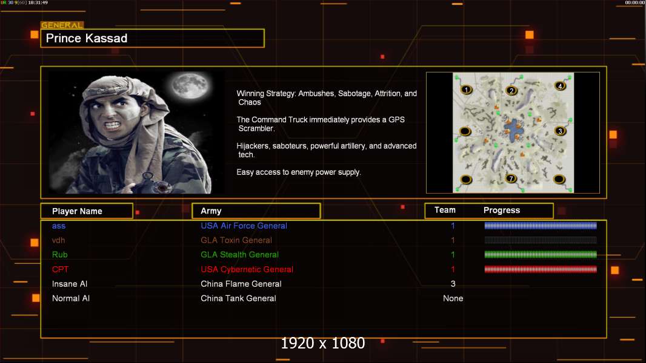Click team number 1 in the ass row
The width and height of the screenshot is (646, 363).
(x=453, y=226)
